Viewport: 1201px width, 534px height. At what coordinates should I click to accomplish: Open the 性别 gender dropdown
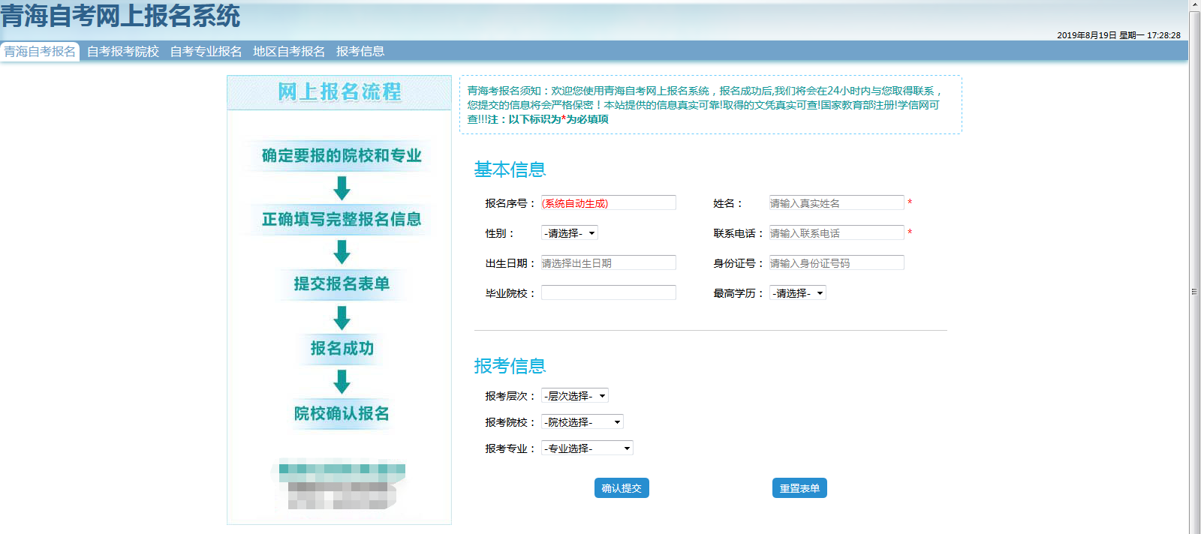pos(570,233)
